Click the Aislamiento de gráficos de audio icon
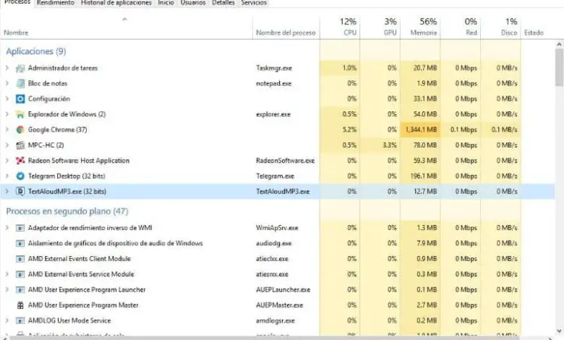 (x=20, y=244)
